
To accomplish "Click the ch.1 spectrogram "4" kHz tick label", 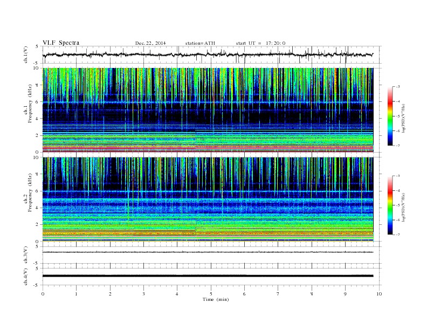I will click(x=38, y=119).
